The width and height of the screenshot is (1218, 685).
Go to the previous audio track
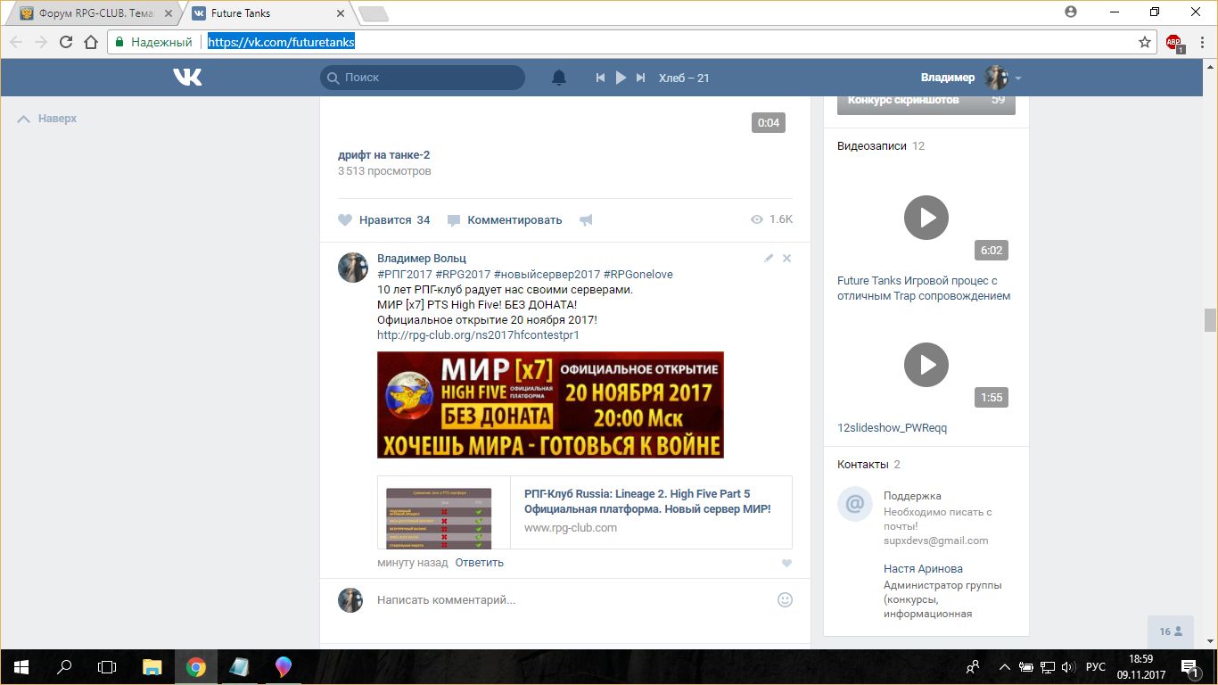[601, 78]
